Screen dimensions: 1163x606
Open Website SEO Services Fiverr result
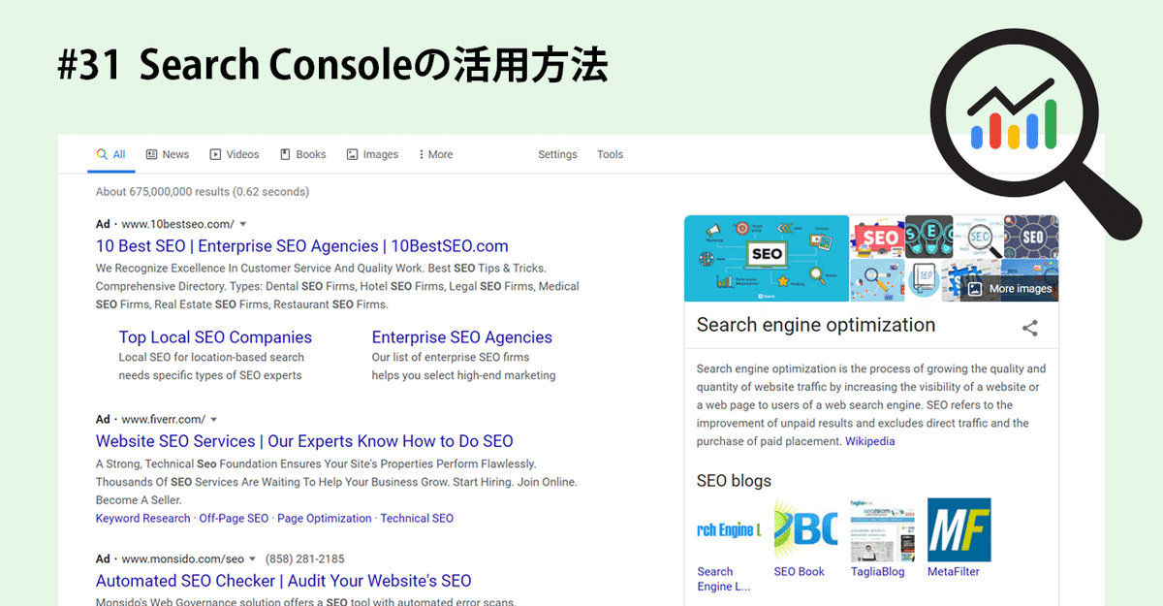[x=304, y=441]
